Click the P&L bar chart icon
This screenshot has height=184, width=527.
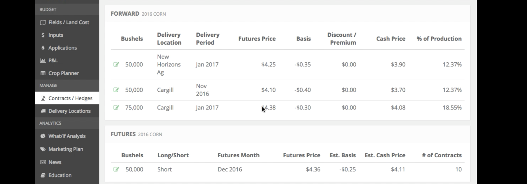point(43,61)
